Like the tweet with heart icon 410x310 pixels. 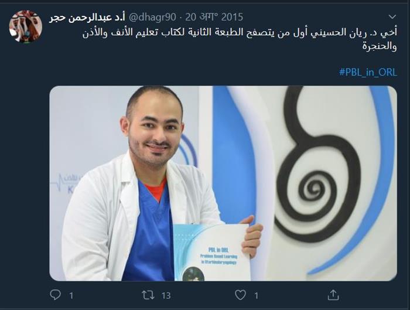(240, 295)
